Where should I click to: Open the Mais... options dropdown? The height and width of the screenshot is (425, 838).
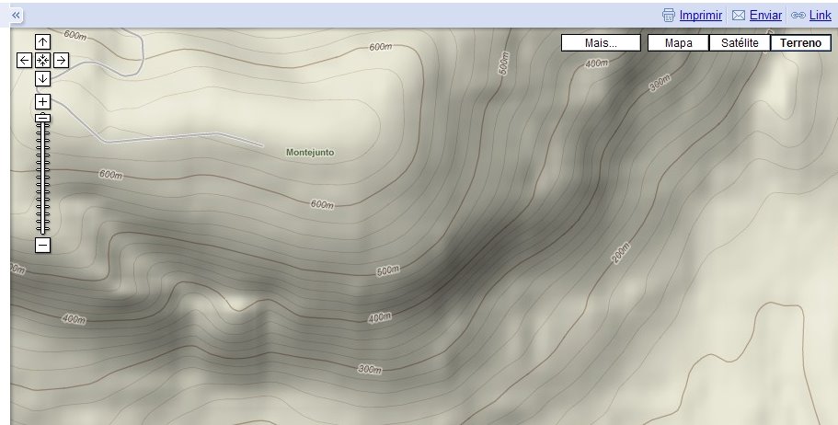click(601, 43)
